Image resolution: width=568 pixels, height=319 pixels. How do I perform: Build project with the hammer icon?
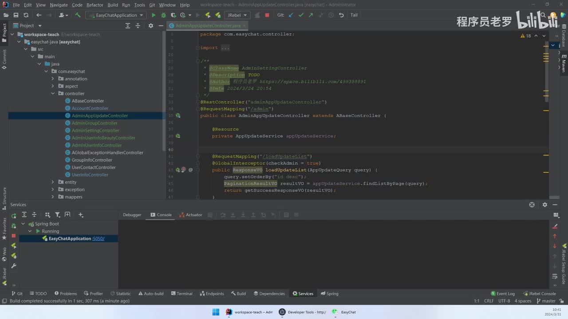click(x=78, y=15)
